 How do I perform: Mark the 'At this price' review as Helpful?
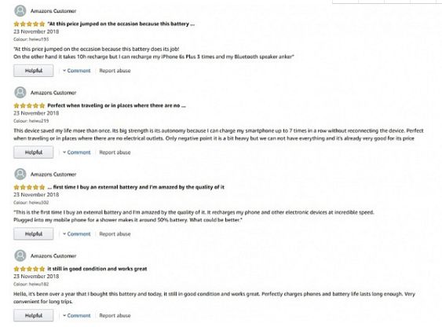pyautogui.click(x=33, y=71)
